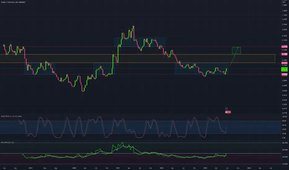Click the purple circular event marker above flags
Image resolution: width=289 pixels, height=170 pixels.
tap(226, 108)
